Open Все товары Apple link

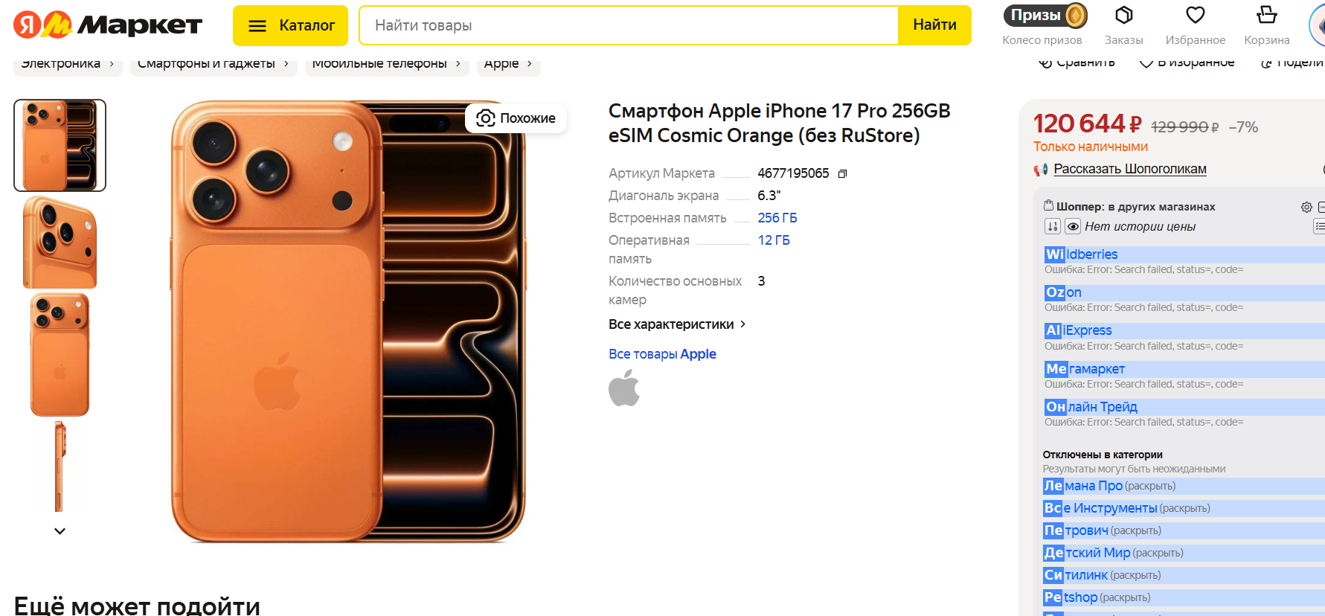tap(662, 354)
